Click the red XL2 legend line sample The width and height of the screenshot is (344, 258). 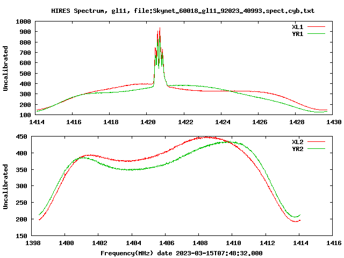coord(316,142)
